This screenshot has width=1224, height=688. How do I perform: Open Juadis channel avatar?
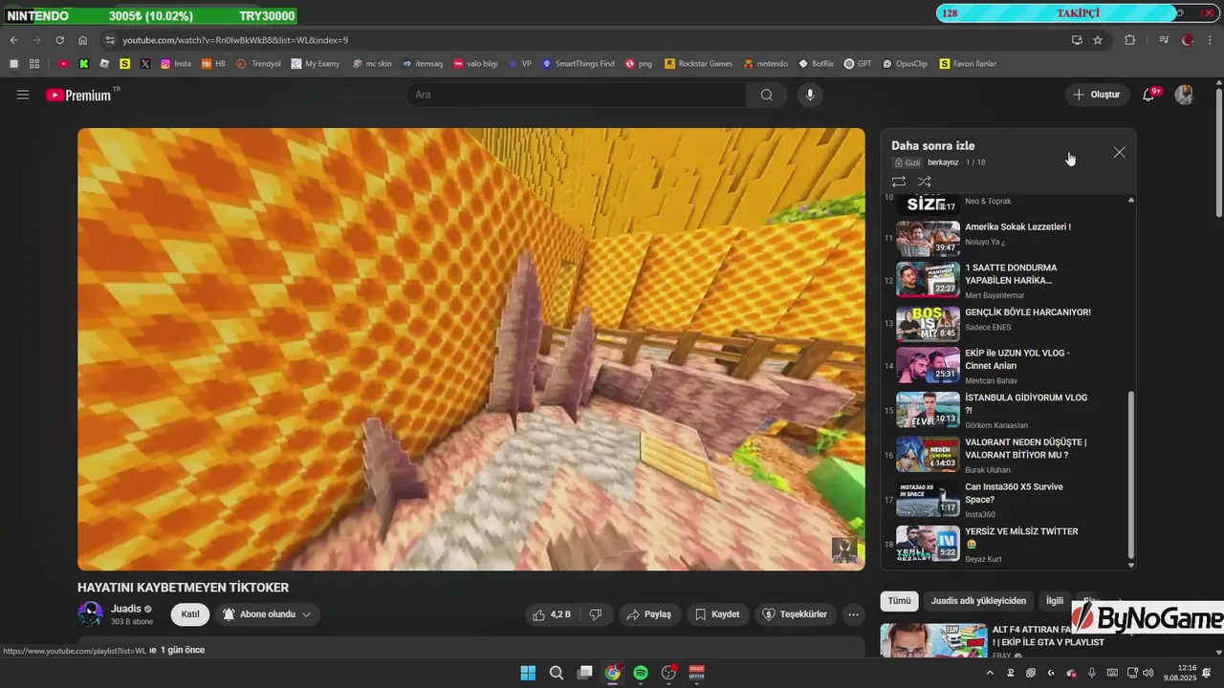coord(91,613)
